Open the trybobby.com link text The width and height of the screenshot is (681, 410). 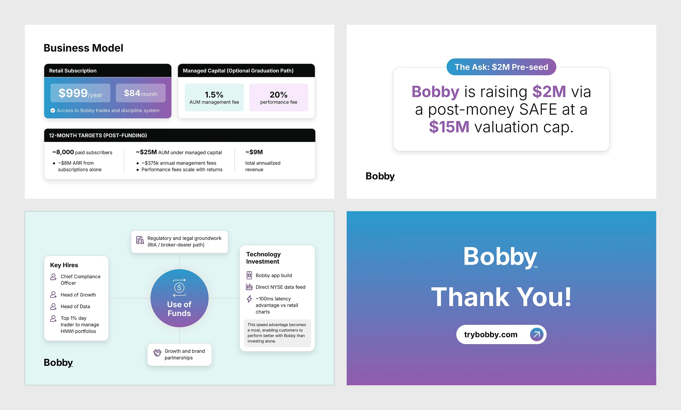tap(491, 335)
